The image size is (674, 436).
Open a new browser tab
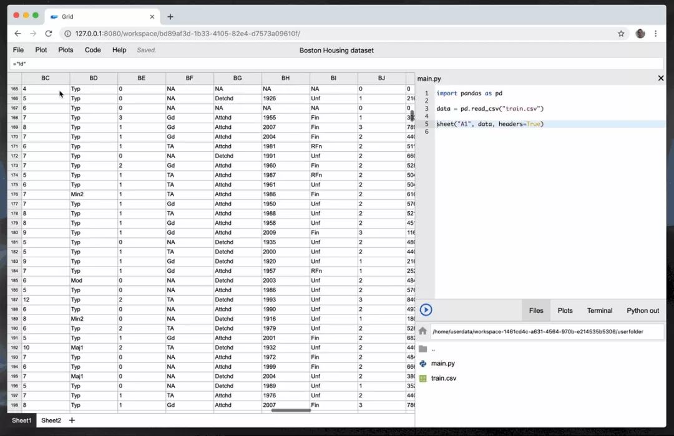click(170, 17)
